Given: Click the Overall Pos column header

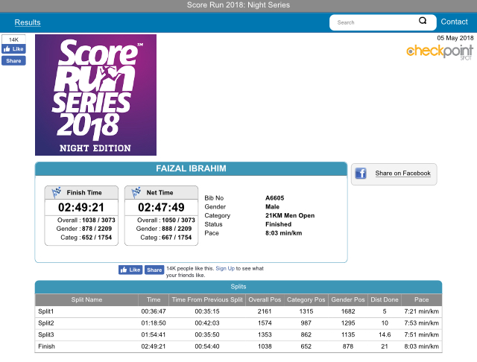Looking at the screenshot, I should (x=265, y=299).
